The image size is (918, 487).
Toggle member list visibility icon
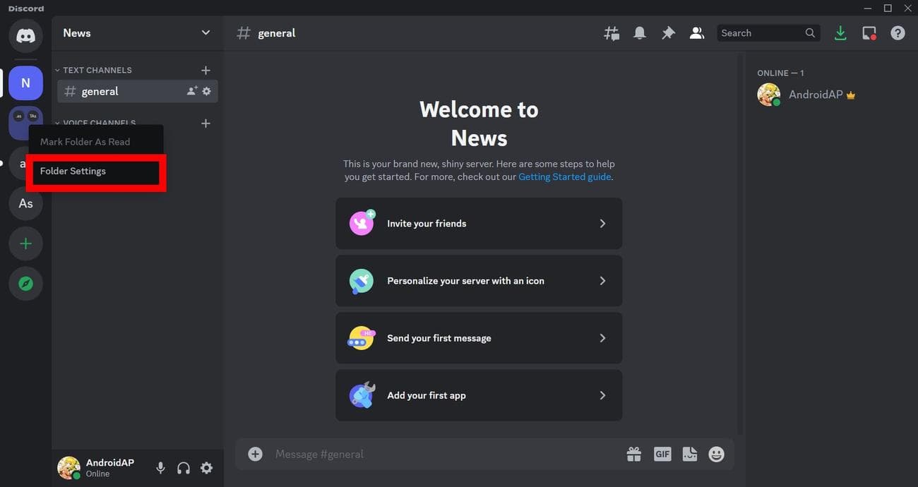(x=697, y=33)
